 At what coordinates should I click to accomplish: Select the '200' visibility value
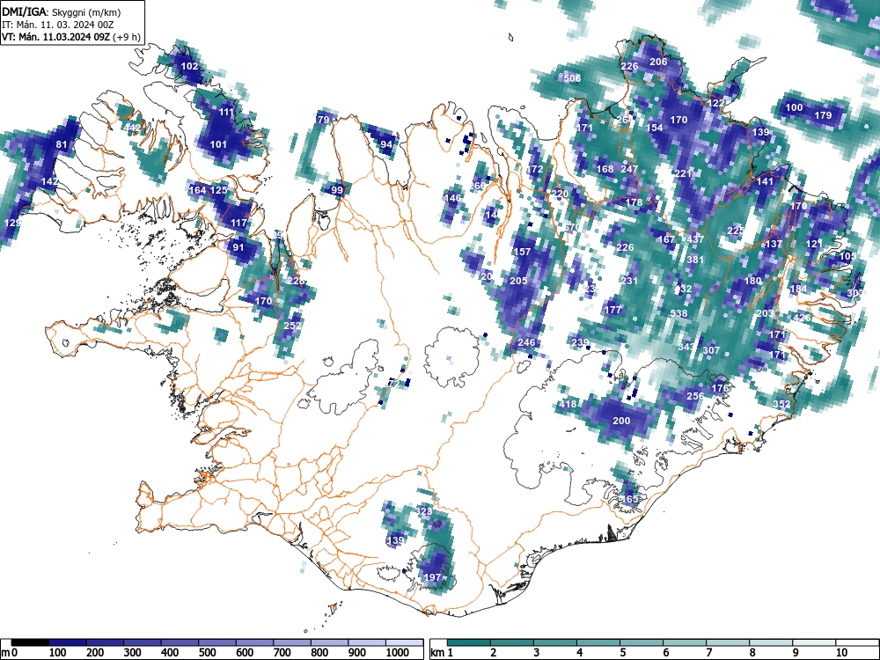pyautogui.click(x=621, y=421)
